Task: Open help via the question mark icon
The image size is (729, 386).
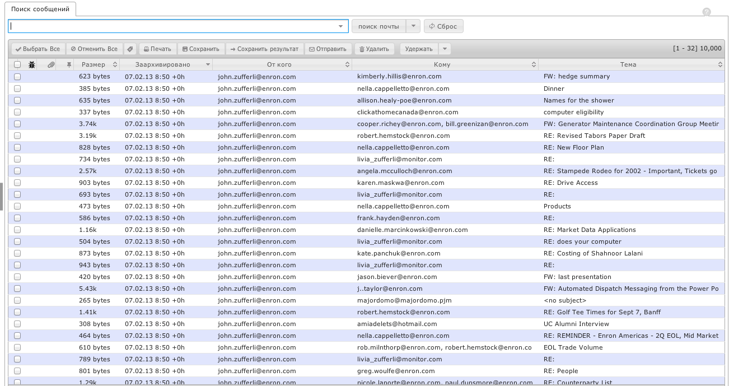Action: click(707, 12)
